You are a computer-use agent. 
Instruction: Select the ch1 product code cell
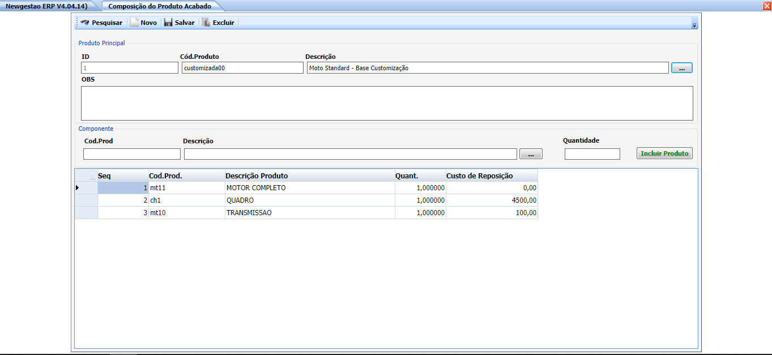click(187, 200)
